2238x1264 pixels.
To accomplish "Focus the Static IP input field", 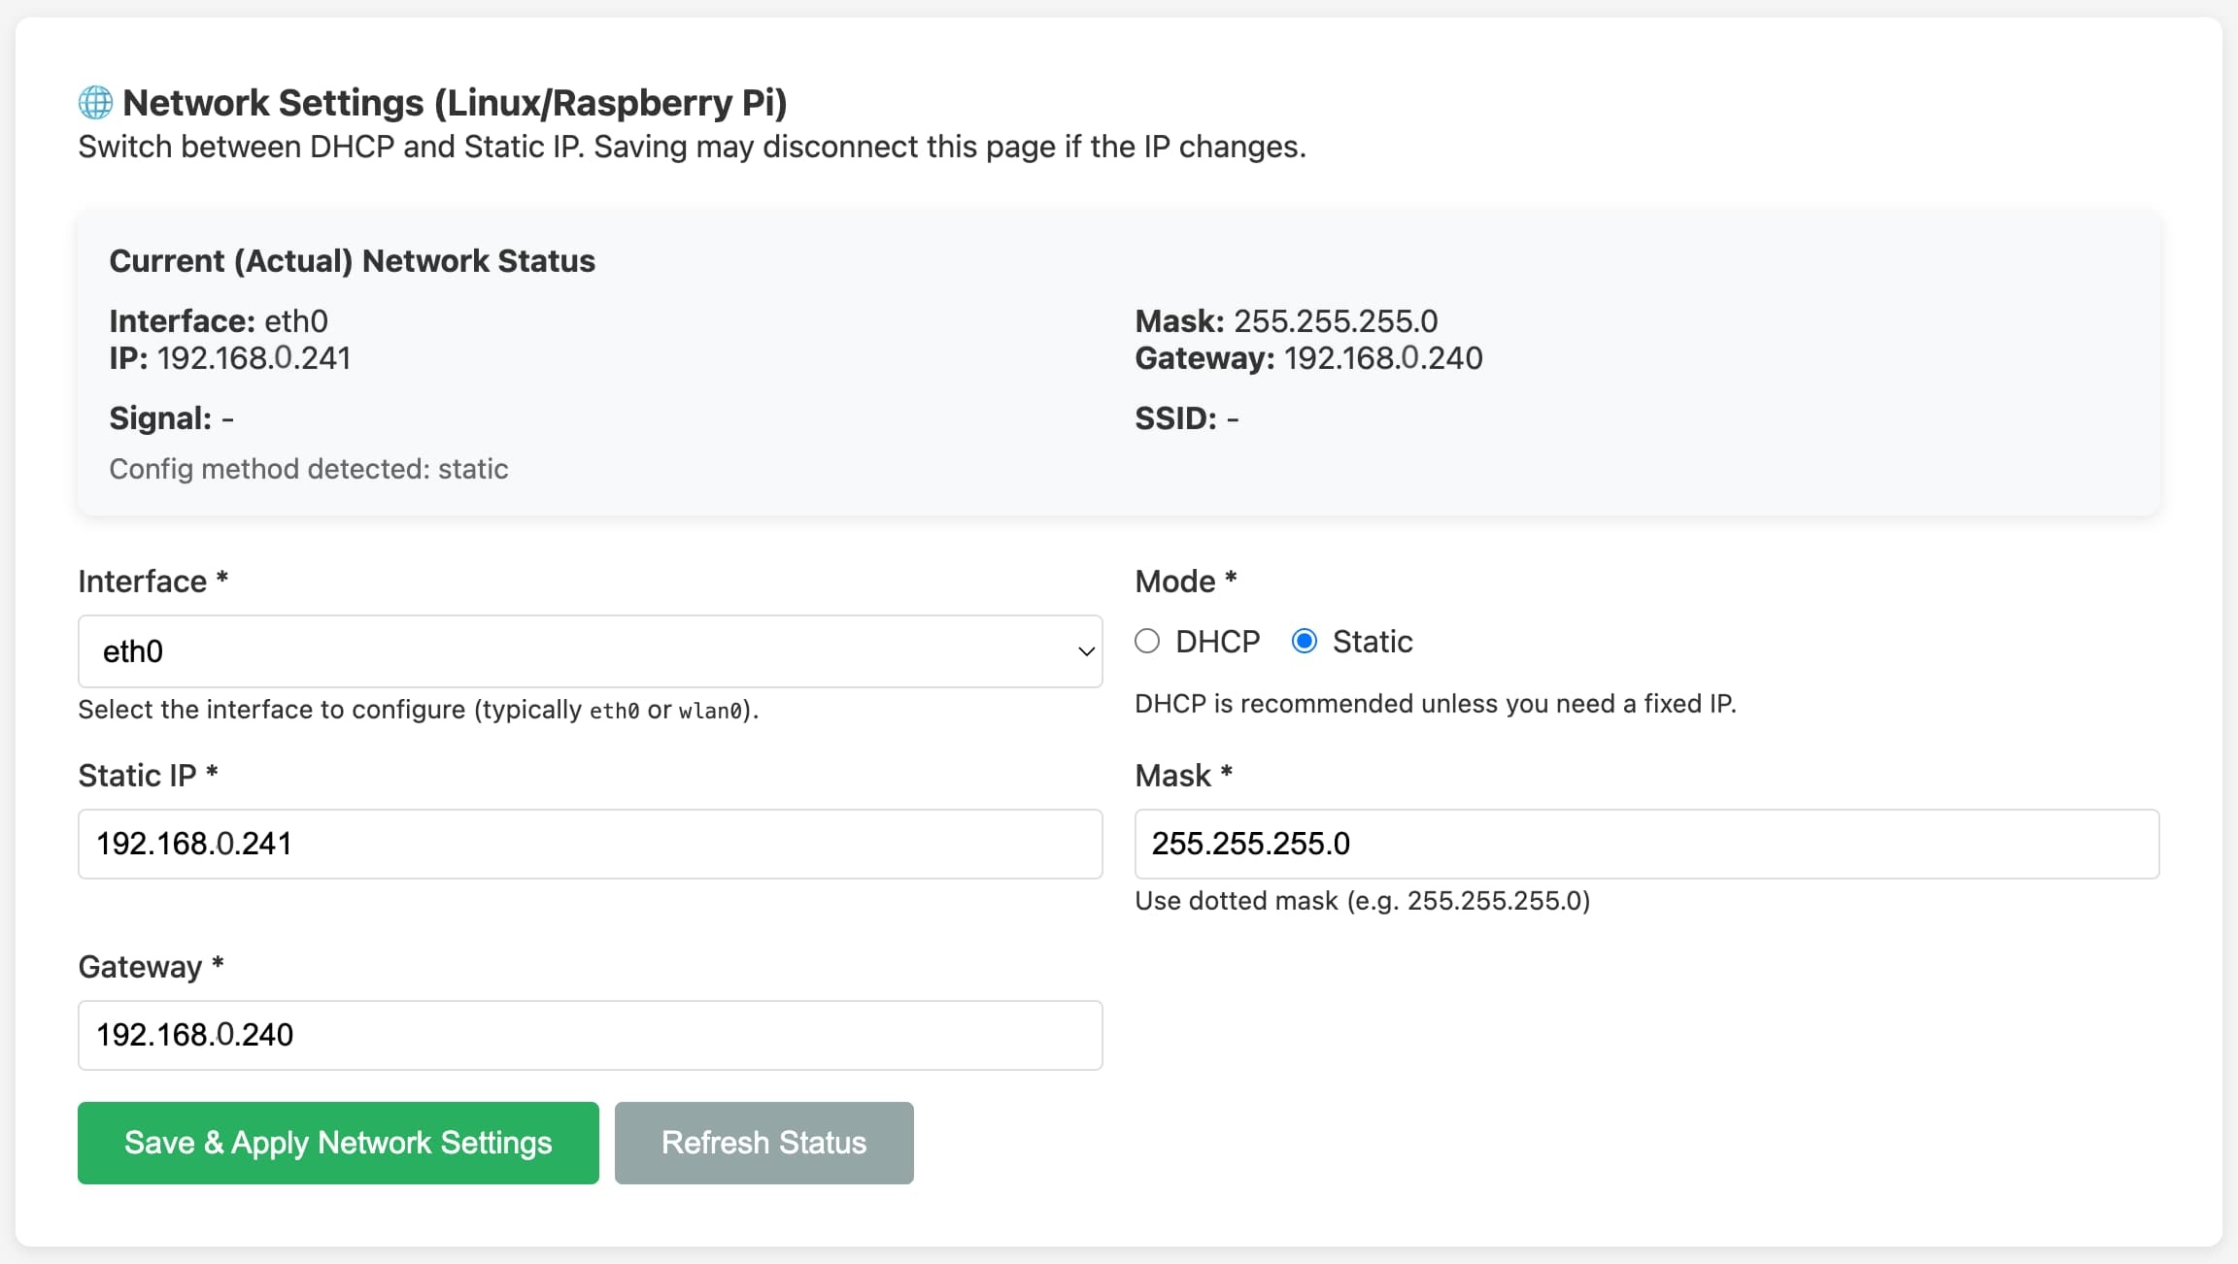I will pyautogui.click(x=590, y=844).
